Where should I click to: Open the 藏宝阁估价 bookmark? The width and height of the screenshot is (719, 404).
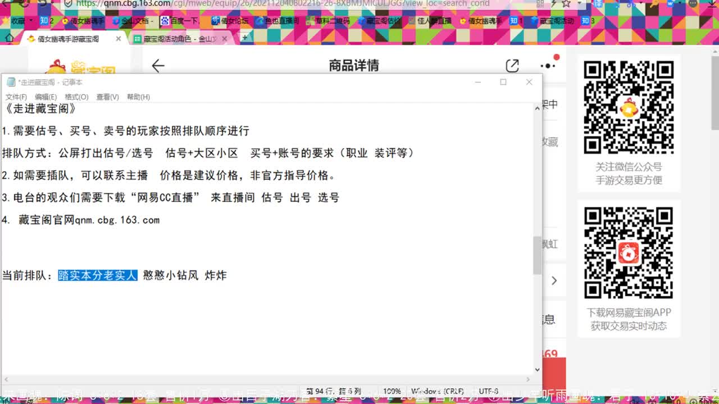point(379,21)
